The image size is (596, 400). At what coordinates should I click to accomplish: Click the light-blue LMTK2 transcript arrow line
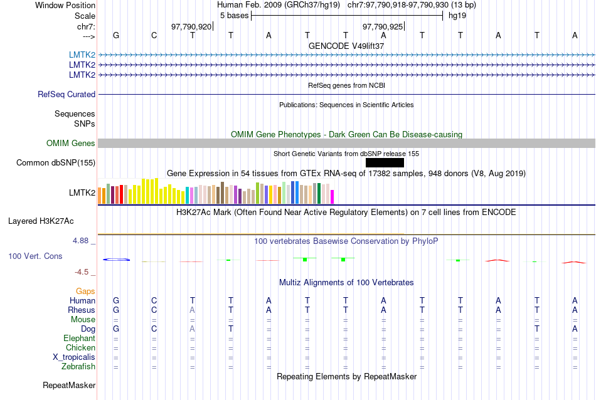346,55
